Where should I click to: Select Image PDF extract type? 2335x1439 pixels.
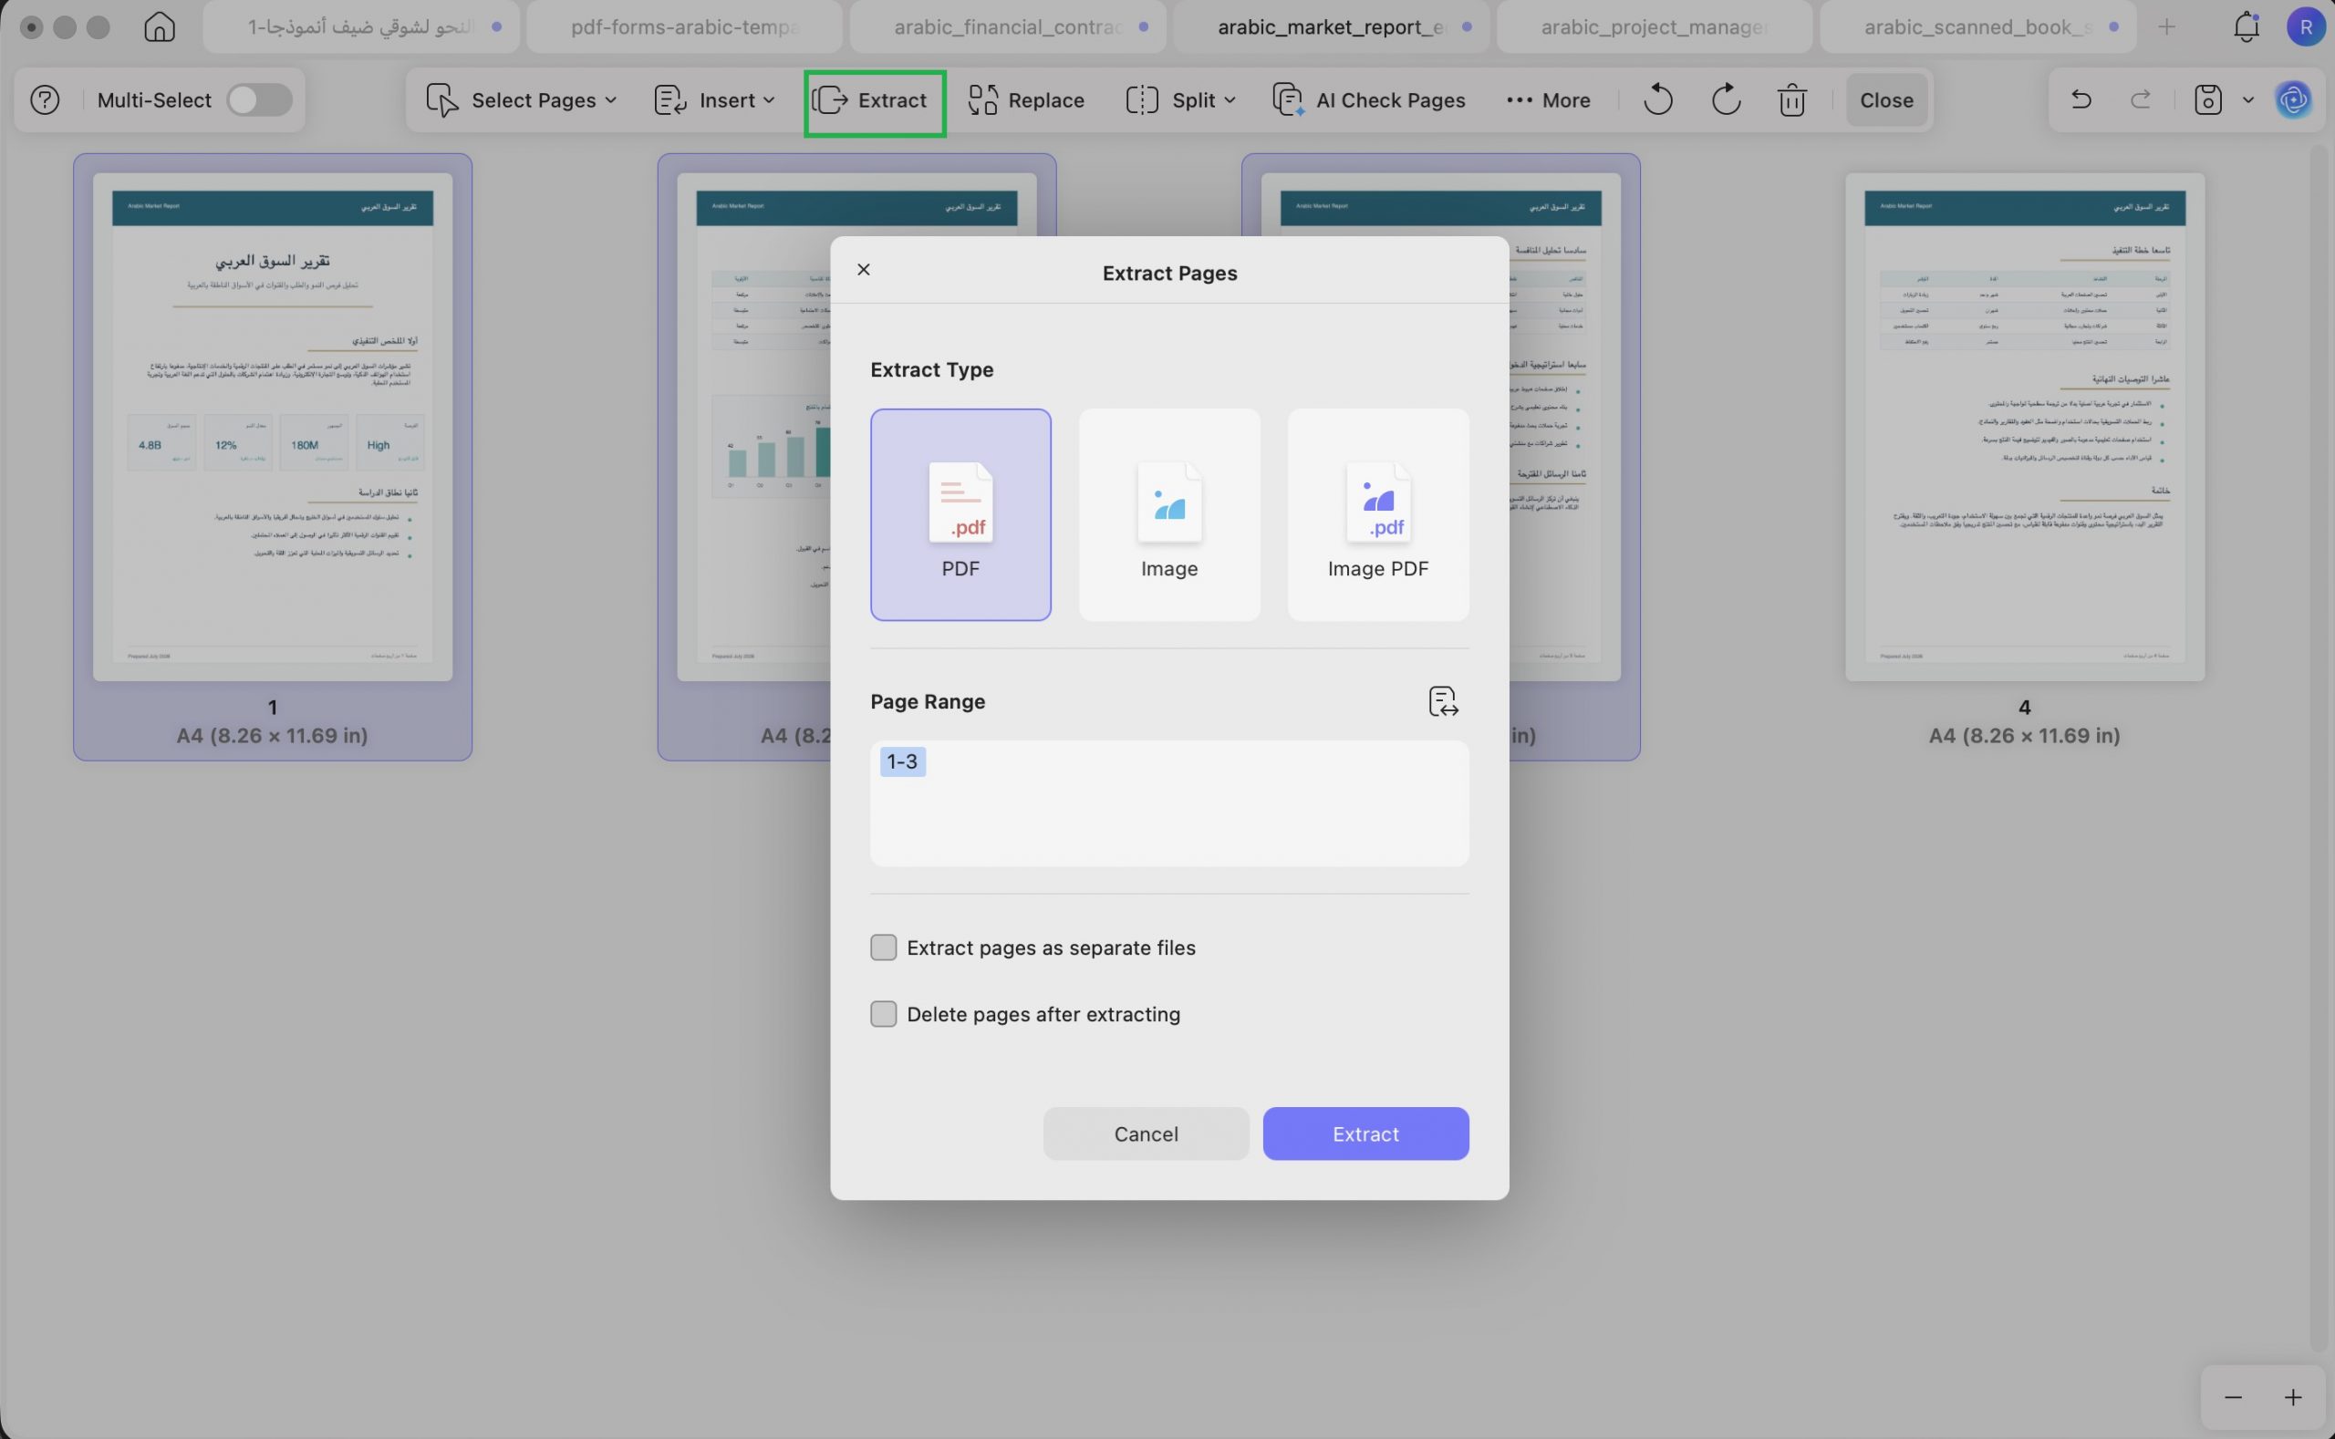(x=1377, y=515)
